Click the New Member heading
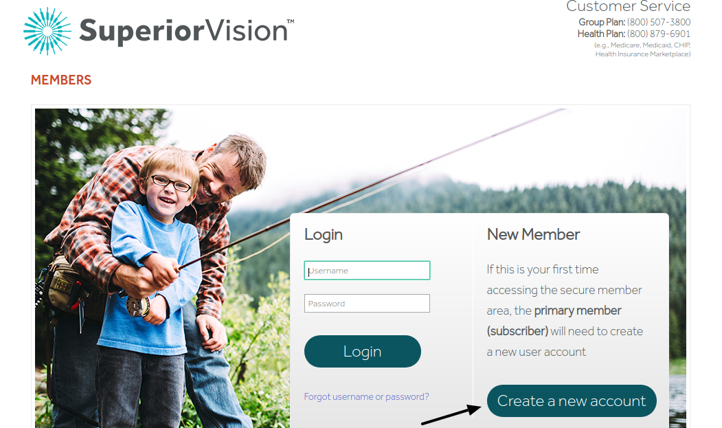 point(533,234)
